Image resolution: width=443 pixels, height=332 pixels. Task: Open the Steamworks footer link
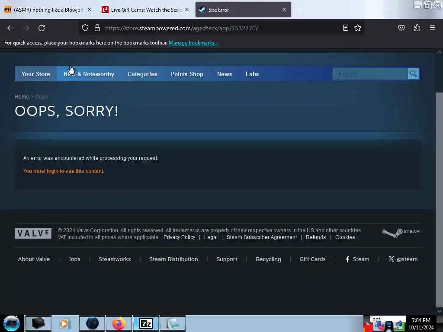tap(115, 259)
